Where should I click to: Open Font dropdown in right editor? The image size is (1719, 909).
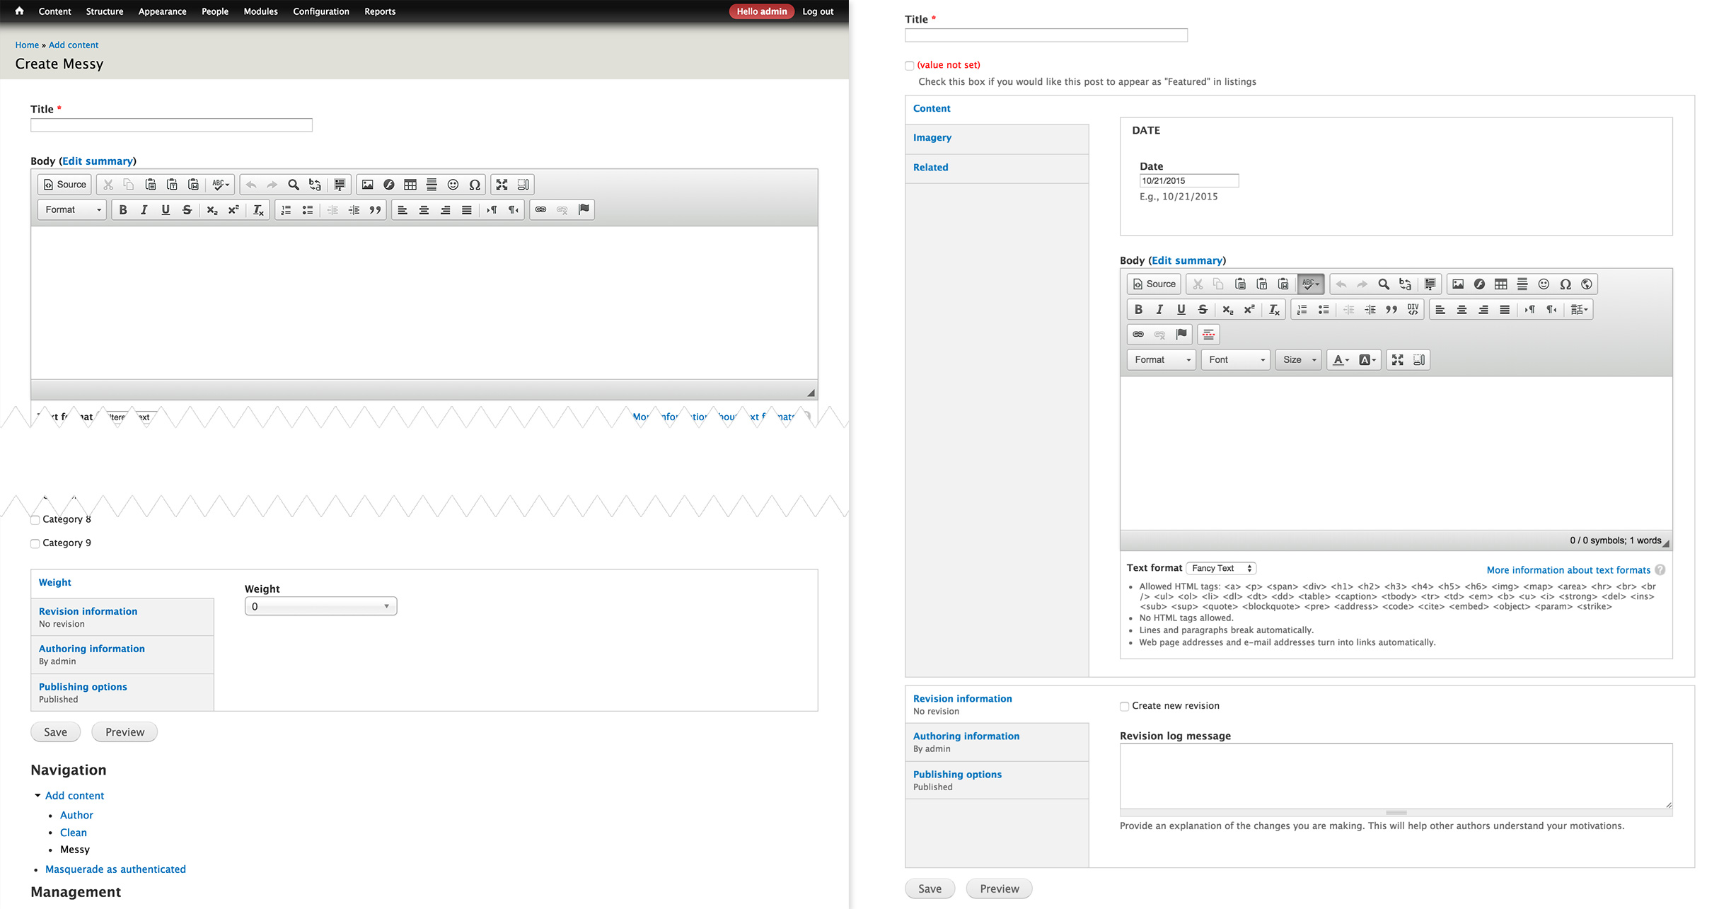(x=1236, y=360)
